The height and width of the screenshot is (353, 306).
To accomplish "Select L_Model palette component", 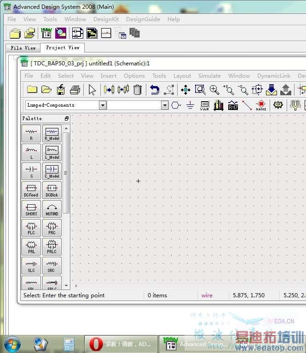I will coord(52,153).
